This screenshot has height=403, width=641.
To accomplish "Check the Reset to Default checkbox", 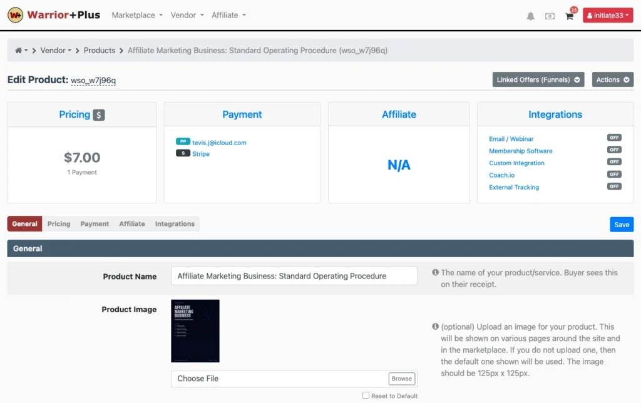I will (x=366, y=395).
